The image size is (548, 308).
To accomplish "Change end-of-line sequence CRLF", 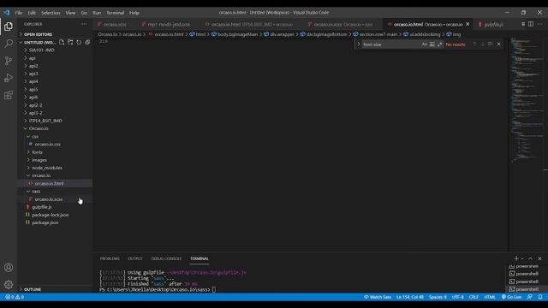I will pos(474,297).
